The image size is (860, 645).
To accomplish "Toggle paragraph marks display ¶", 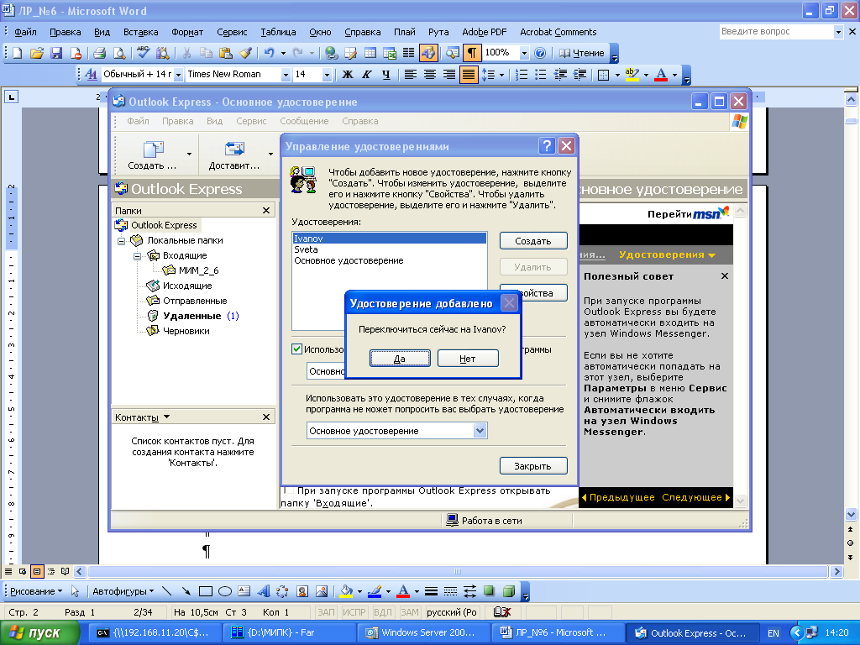I will pos(472,53).
